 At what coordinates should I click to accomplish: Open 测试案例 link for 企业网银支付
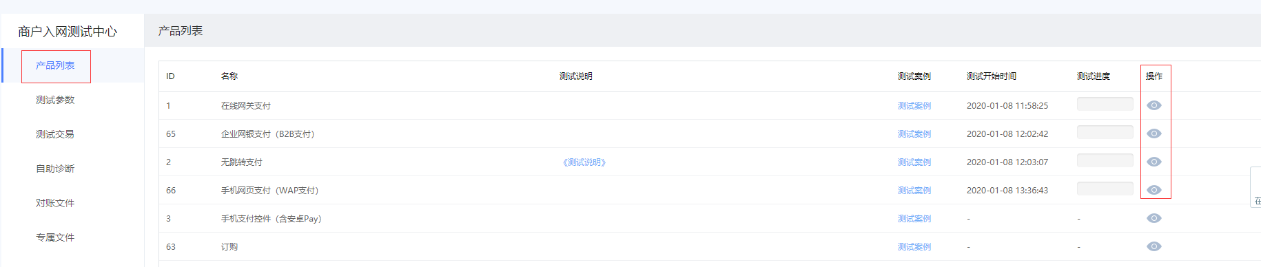point(914,134)
